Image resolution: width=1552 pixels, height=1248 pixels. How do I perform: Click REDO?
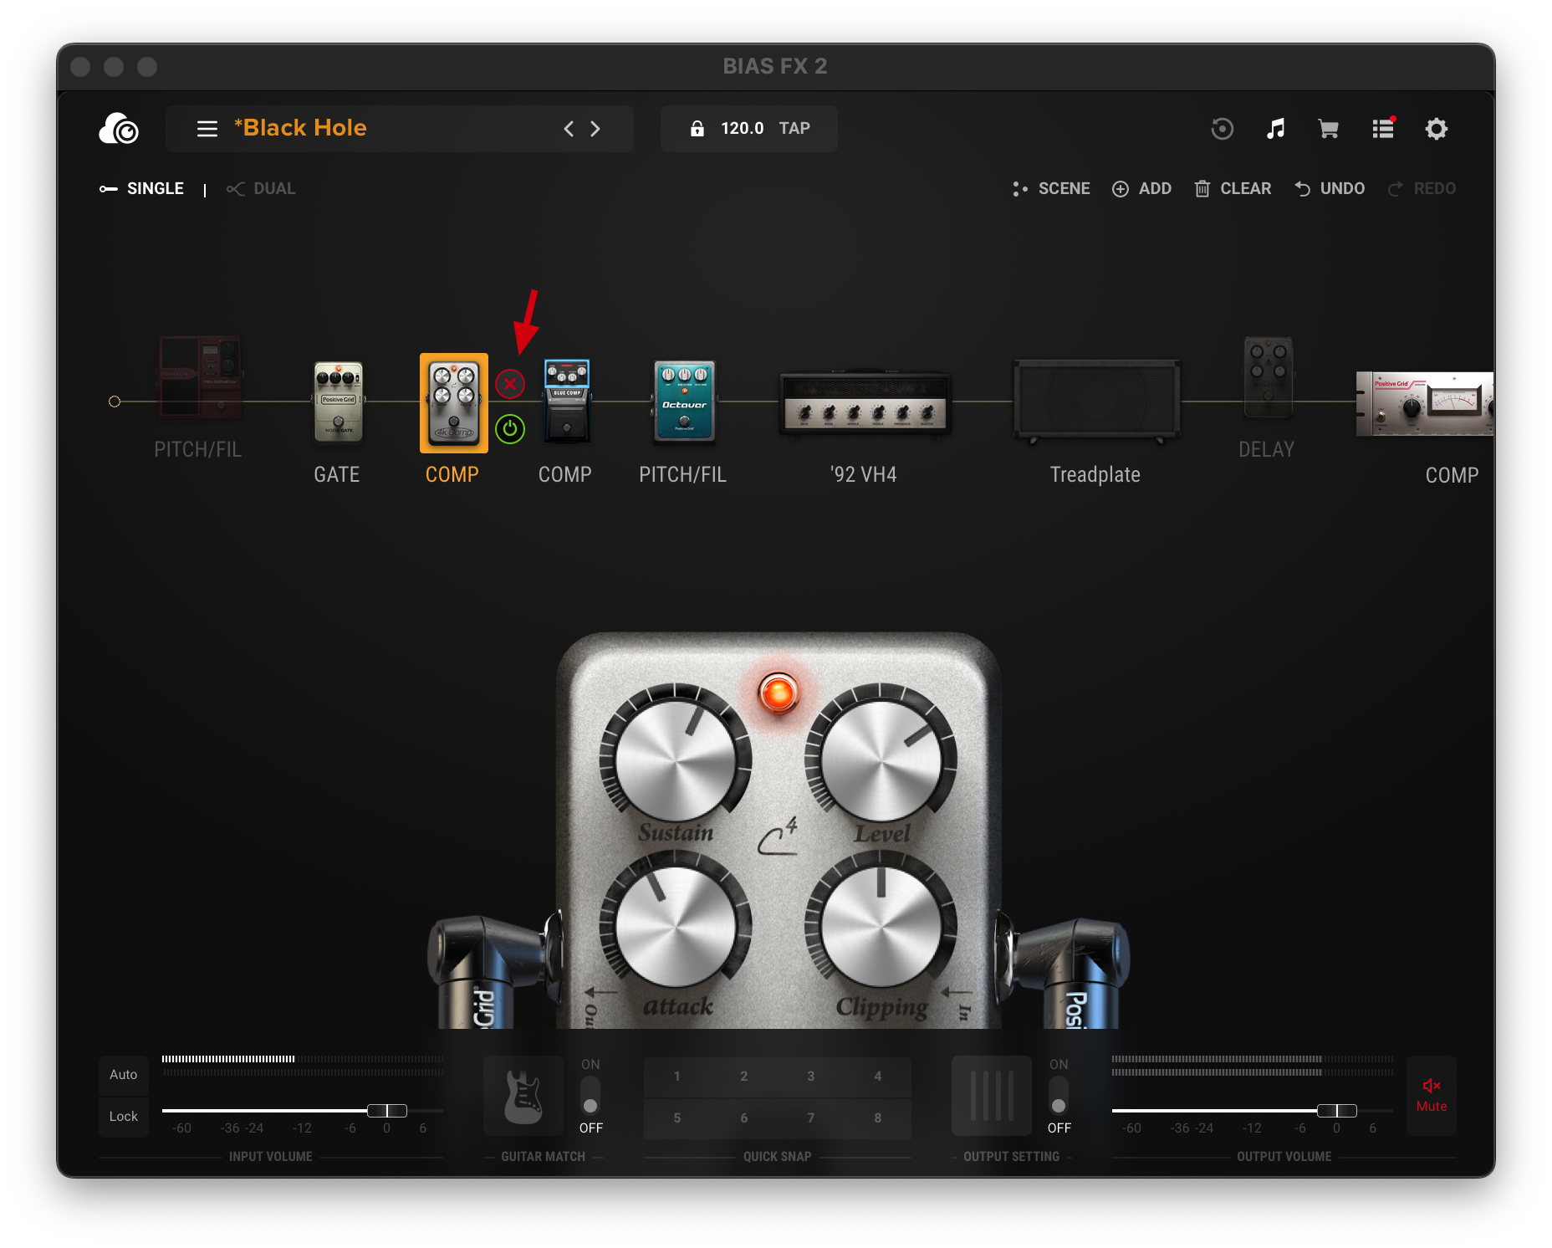(1422, 189)
